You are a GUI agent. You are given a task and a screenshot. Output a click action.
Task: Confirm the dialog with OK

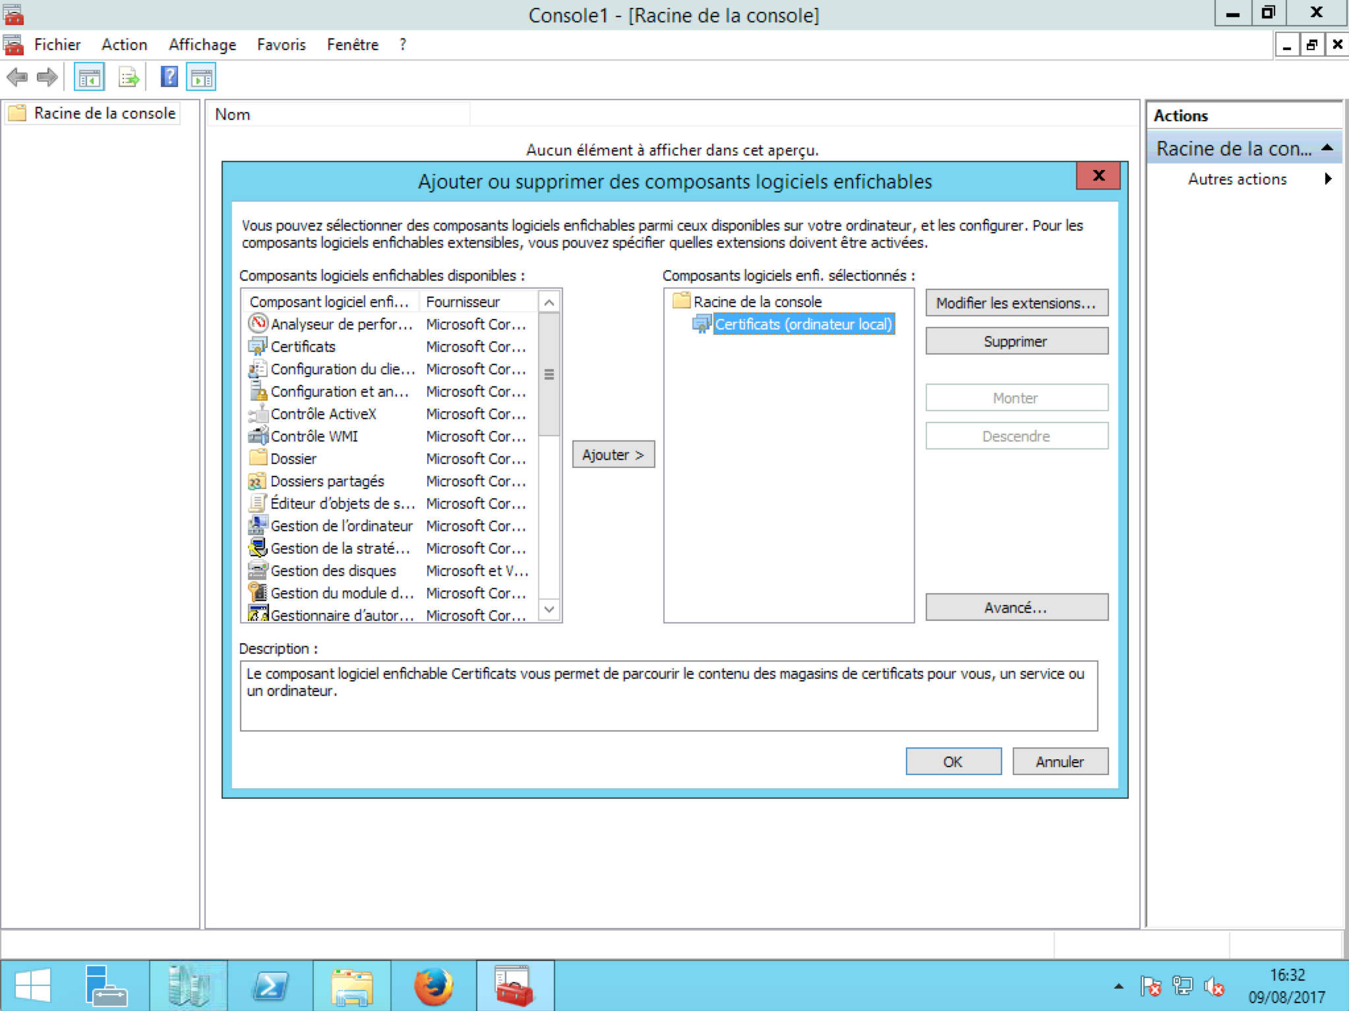click(953, 761)
